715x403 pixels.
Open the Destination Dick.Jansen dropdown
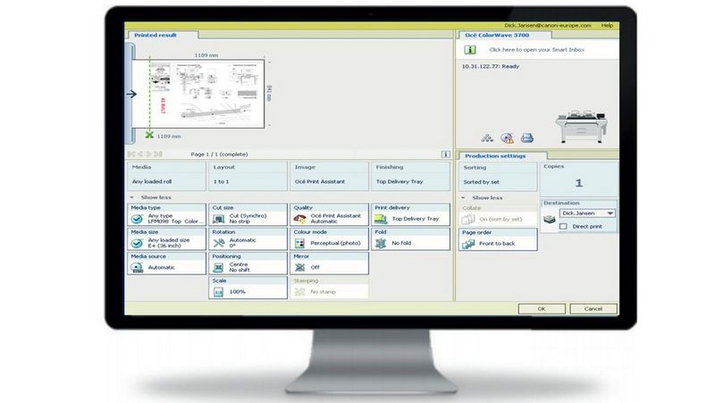coord(610,214)
